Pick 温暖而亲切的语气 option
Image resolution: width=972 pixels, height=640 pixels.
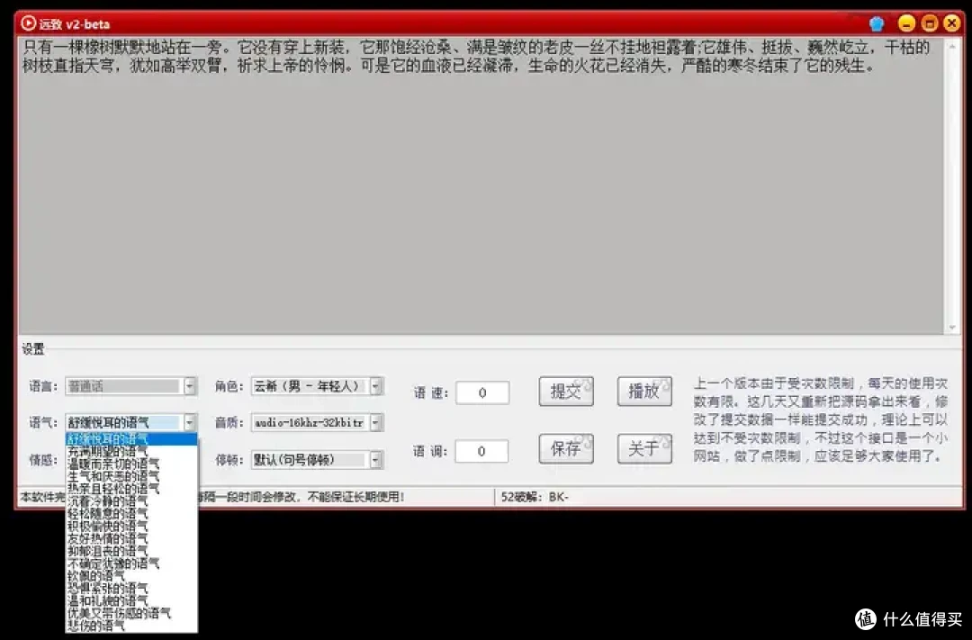coord(131,464)
